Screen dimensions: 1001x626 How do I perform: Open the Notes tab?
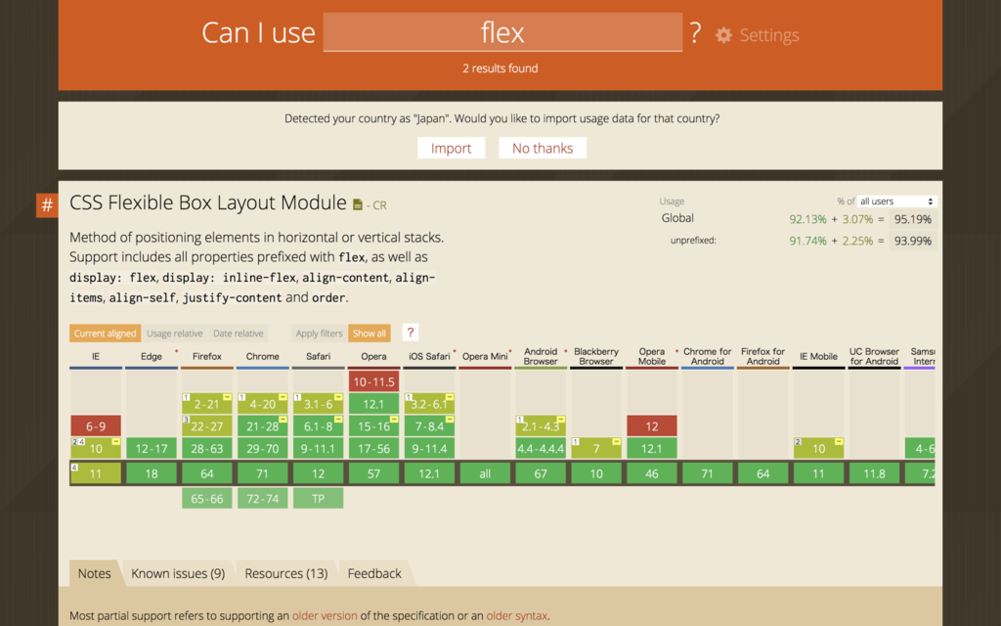[95, 573]
